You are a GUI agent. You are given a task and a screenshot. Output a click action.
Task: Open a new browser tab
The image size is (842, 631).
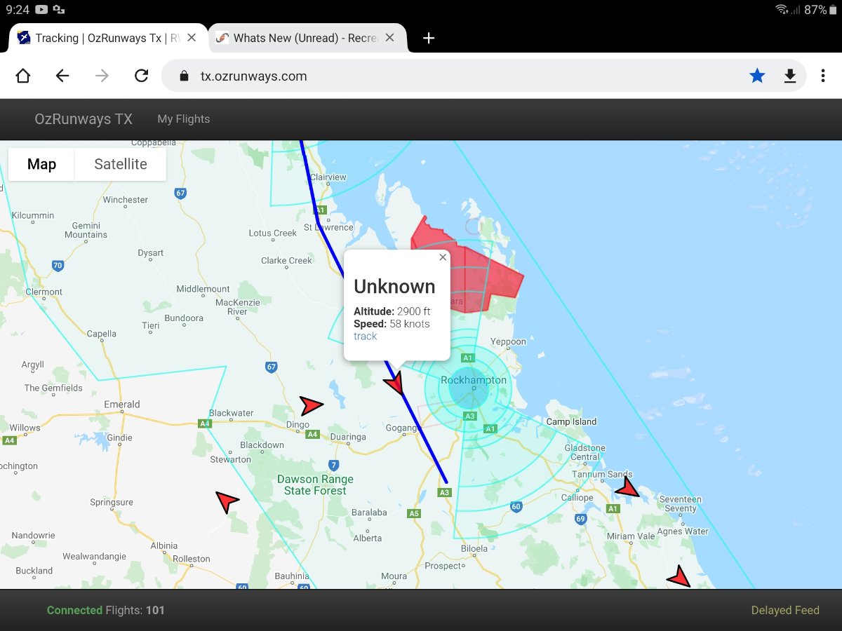[x=429, y=38]
